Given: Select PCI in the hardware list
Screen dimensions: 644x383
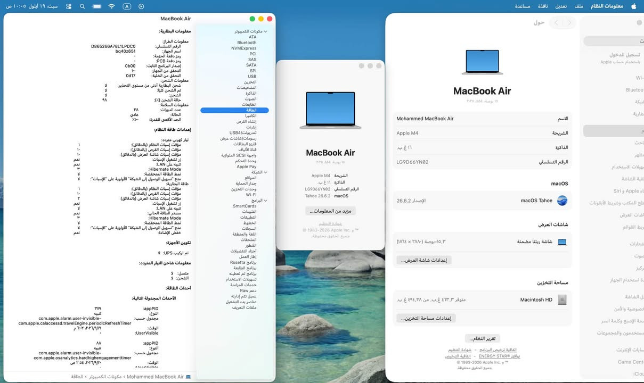Looking at the screenshot, I should click(x=253, y=54).
